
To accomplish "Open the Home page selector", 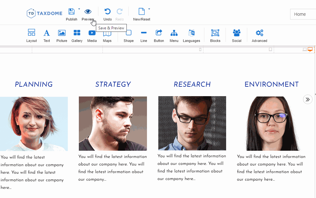I will 303,14.
